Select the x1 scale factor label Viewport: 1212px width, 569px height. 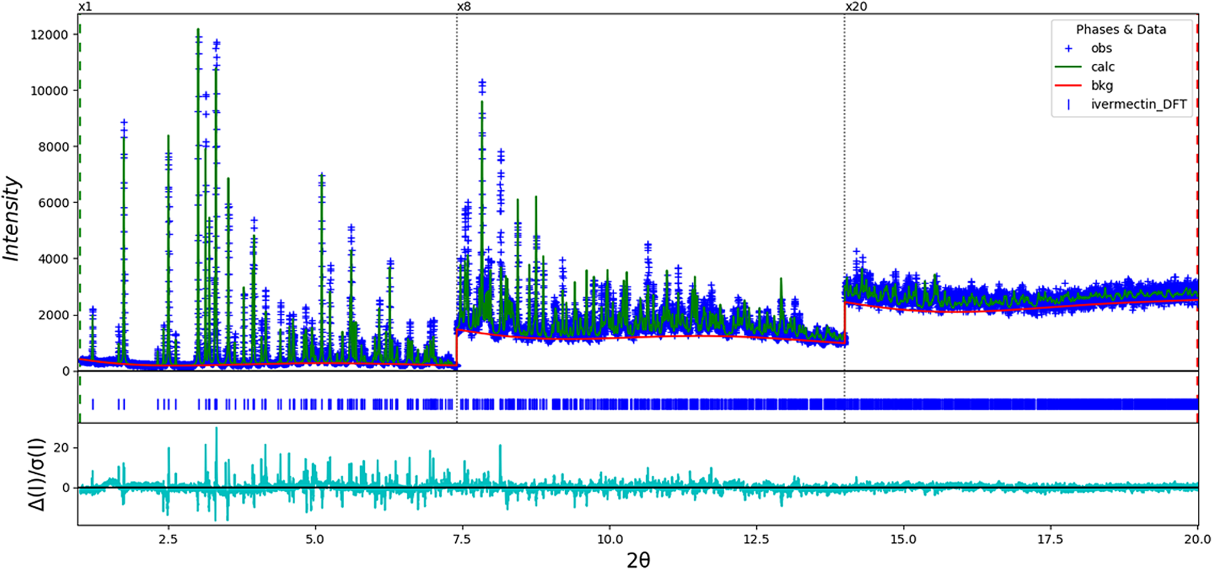coord(85,6)
